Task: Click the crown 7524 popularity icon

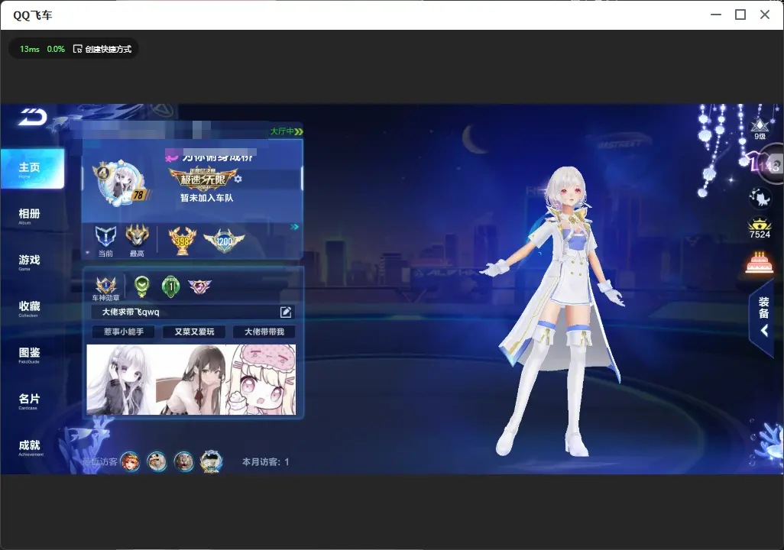Action: pos(760,228)
